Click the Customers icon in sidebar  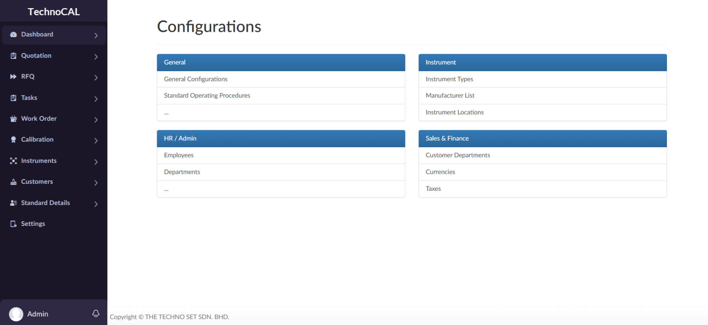(x=13, y=182)
